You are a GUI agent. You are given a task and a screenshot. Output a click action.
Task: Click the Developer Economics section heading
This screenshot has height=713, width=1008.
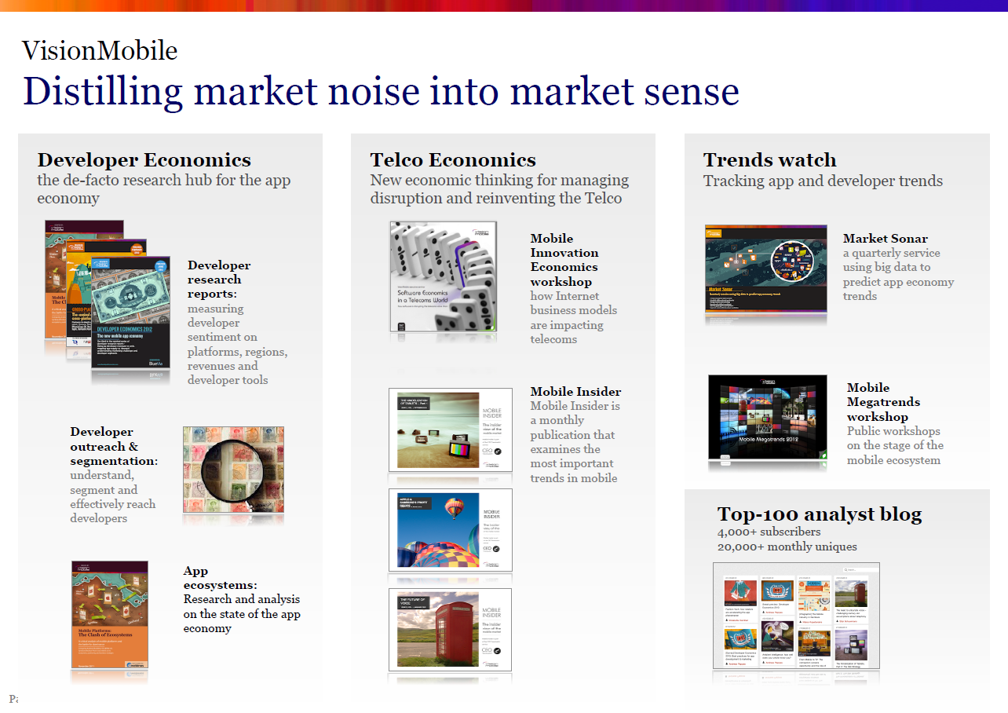[144, 160]
